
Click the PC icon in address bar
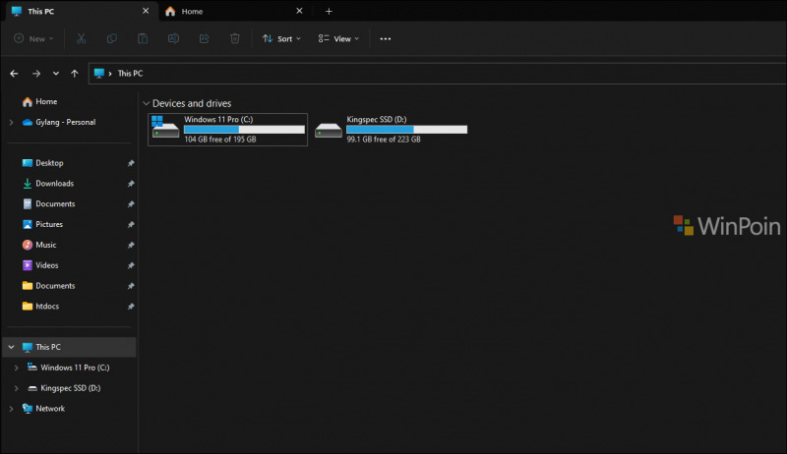click(99, 73)
